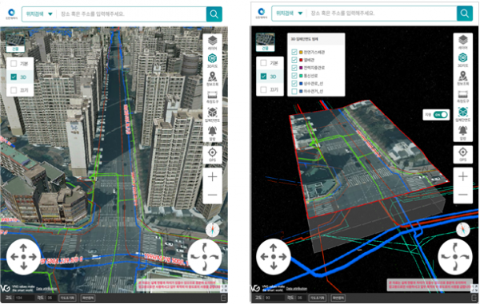Zoom in using the plus button on right map
Screen dimensions: 480x304
(463, 176)
